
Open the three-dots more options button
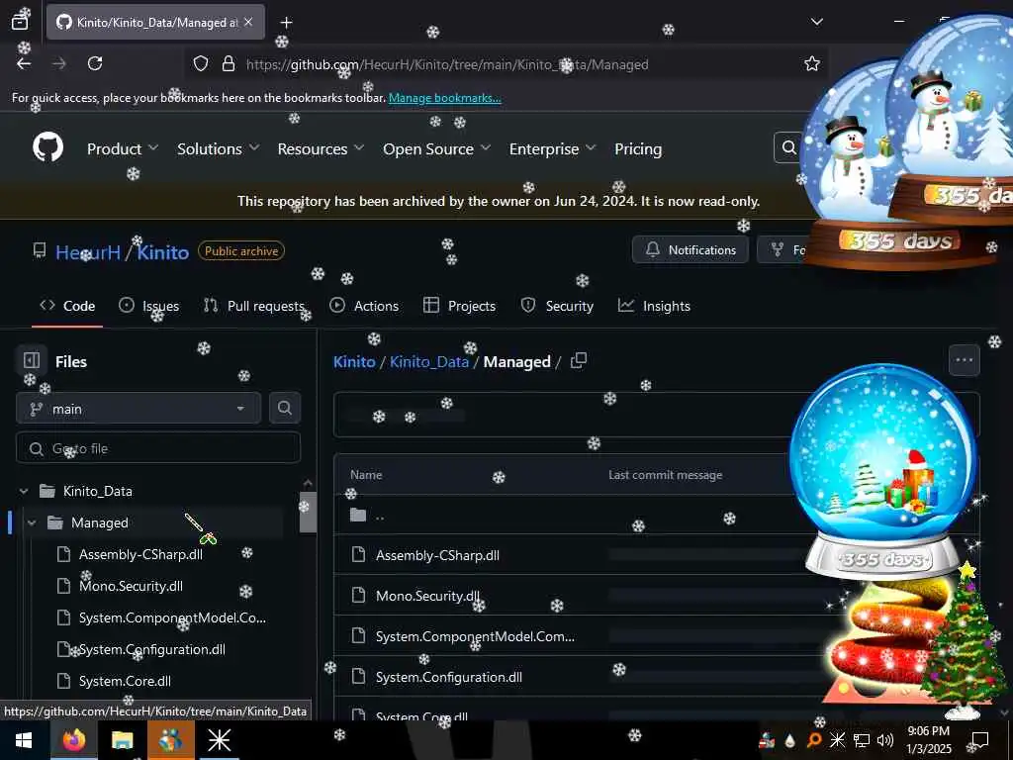[x=964, y=360]
